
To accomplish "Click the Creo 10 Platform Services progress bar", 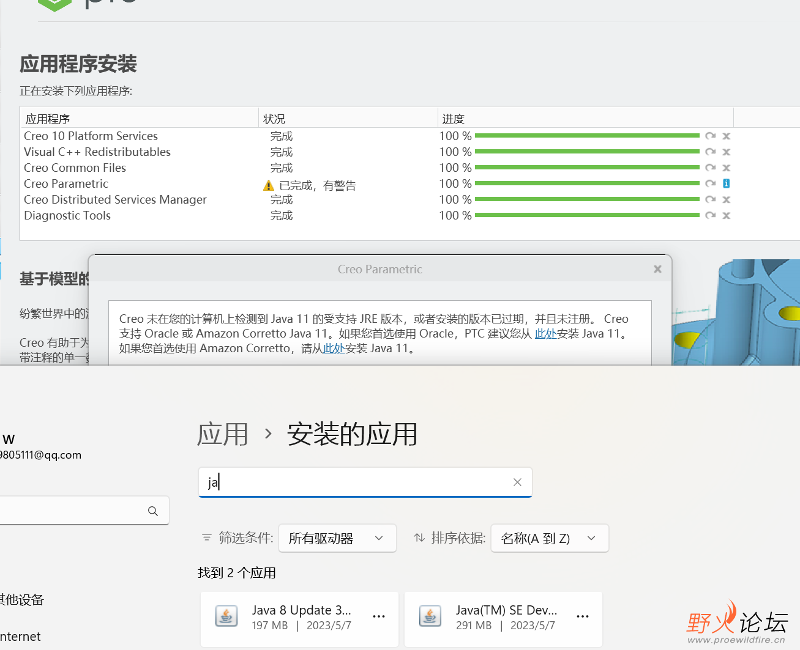I will 587,136.
